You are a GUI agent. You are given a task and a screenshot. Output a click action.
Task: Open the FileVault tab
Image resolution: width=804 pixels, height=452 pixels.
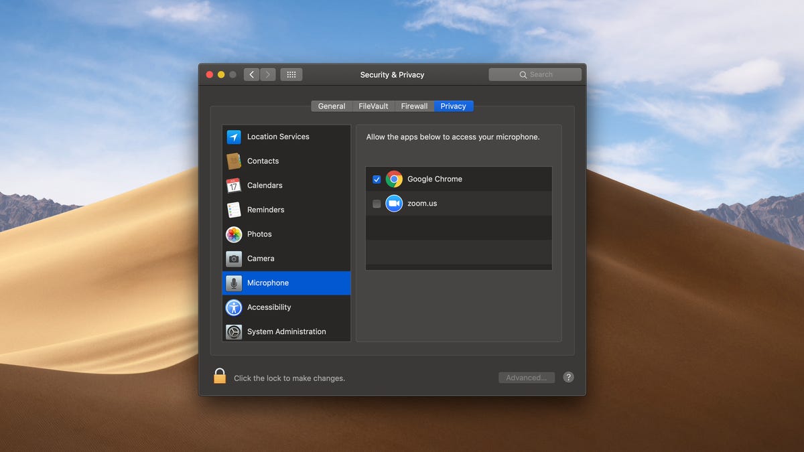pos(373,106)
